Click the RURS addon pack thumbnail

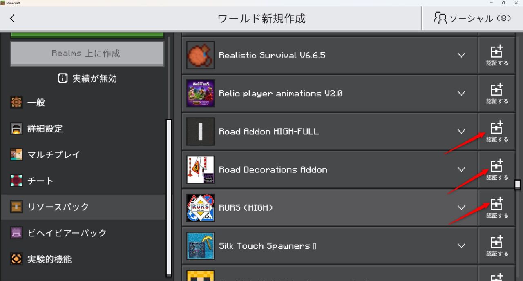(200, 207)
